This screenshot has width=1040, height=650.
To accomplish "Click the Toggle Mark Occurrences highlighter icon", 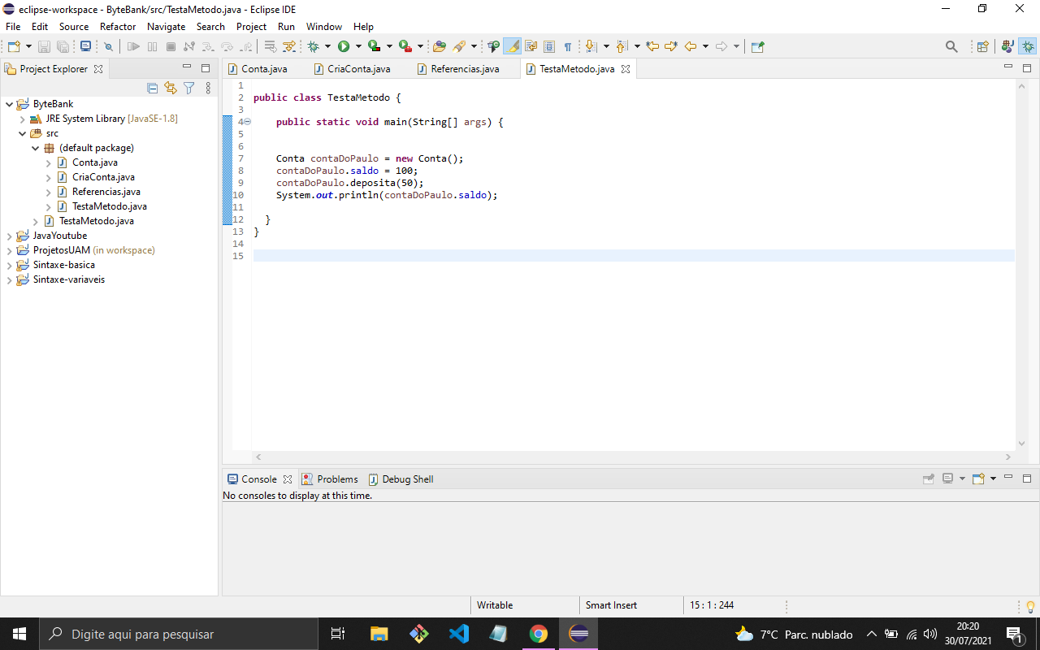I will tap(513, 47).
